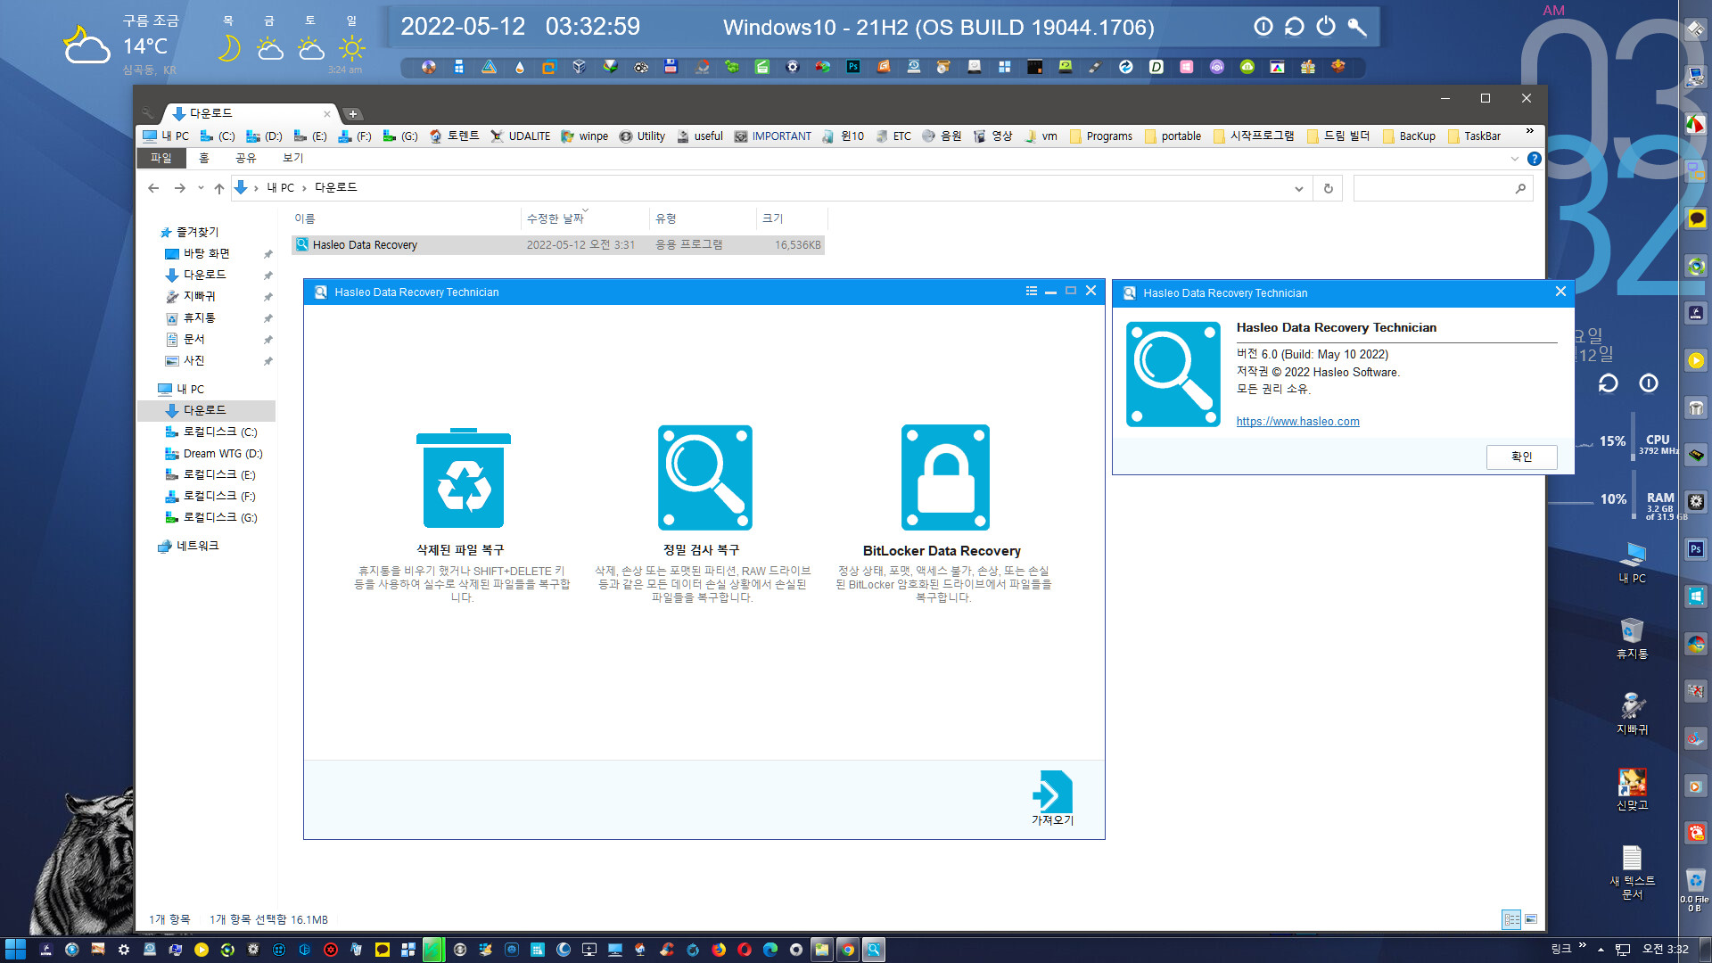Select 네트워크 in the navigation pane

188,546
